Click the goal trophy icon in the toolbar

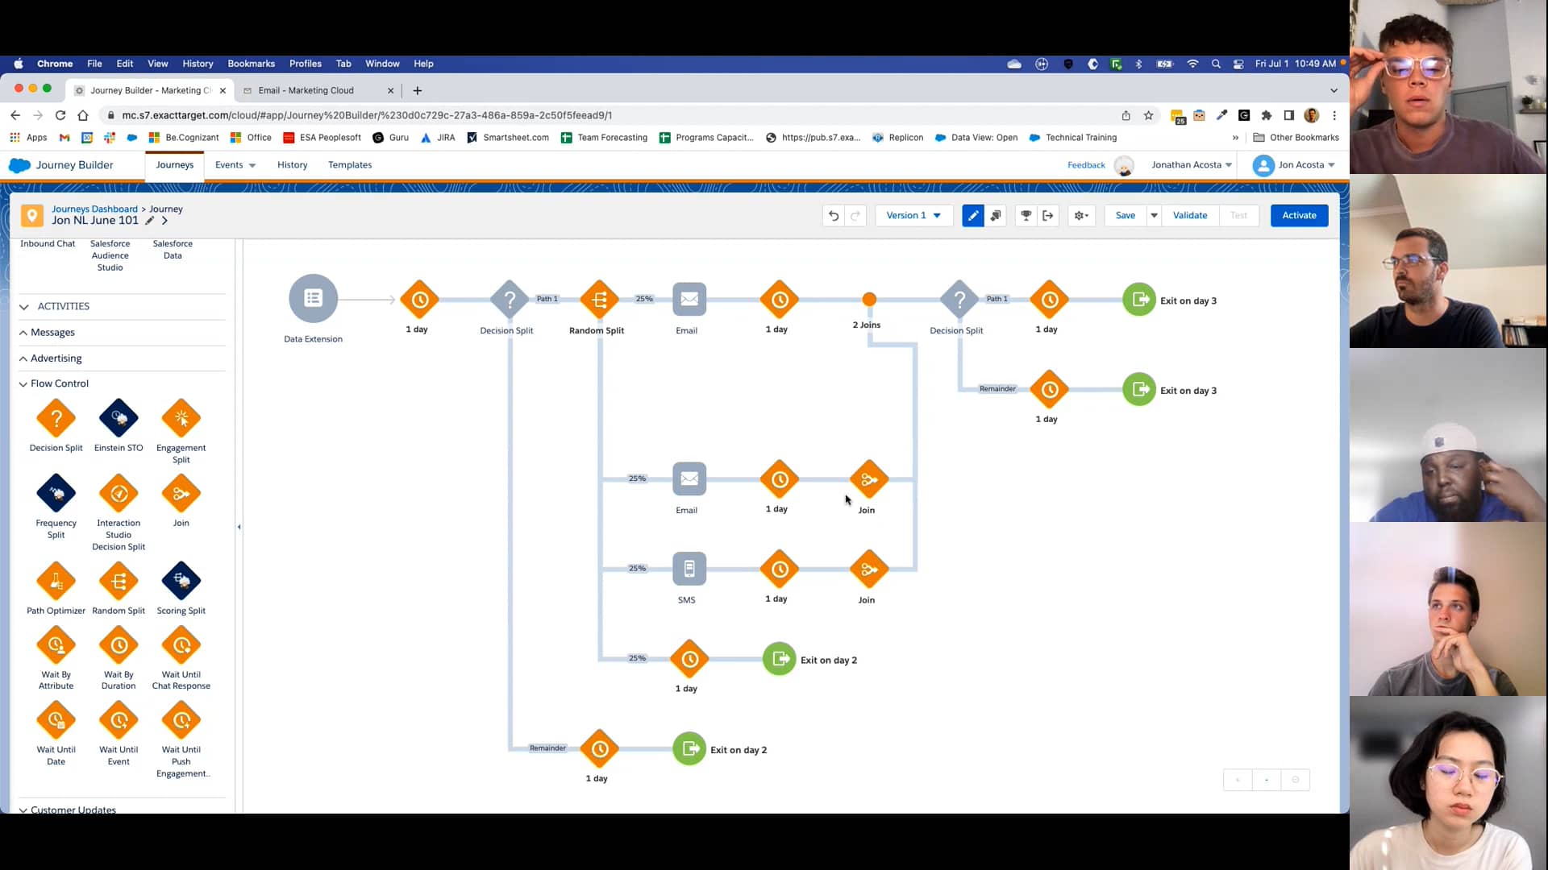coord(1025,215)
